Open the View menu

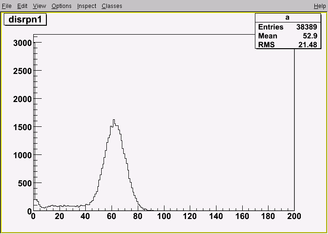click(39, 6)
